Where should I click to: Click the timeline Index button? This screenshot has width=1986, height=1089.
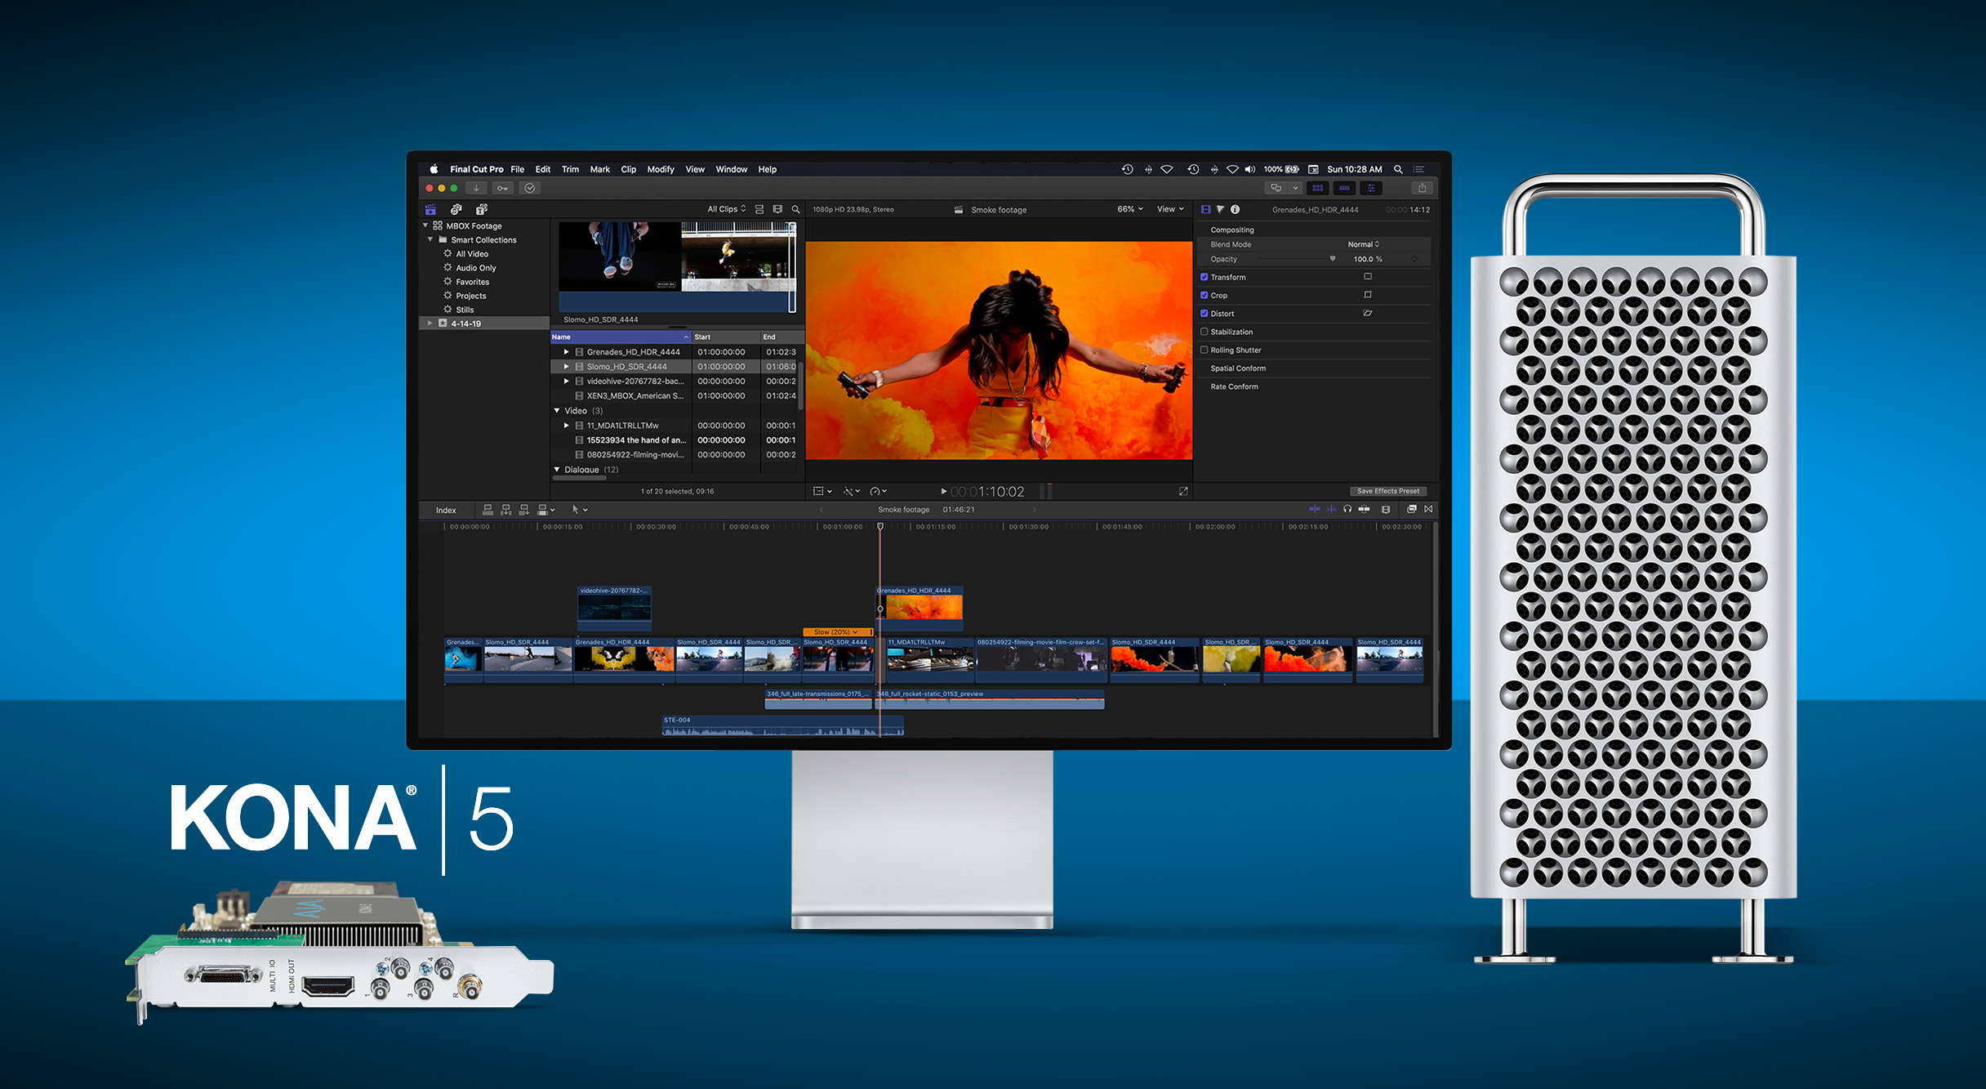(446, 510)
